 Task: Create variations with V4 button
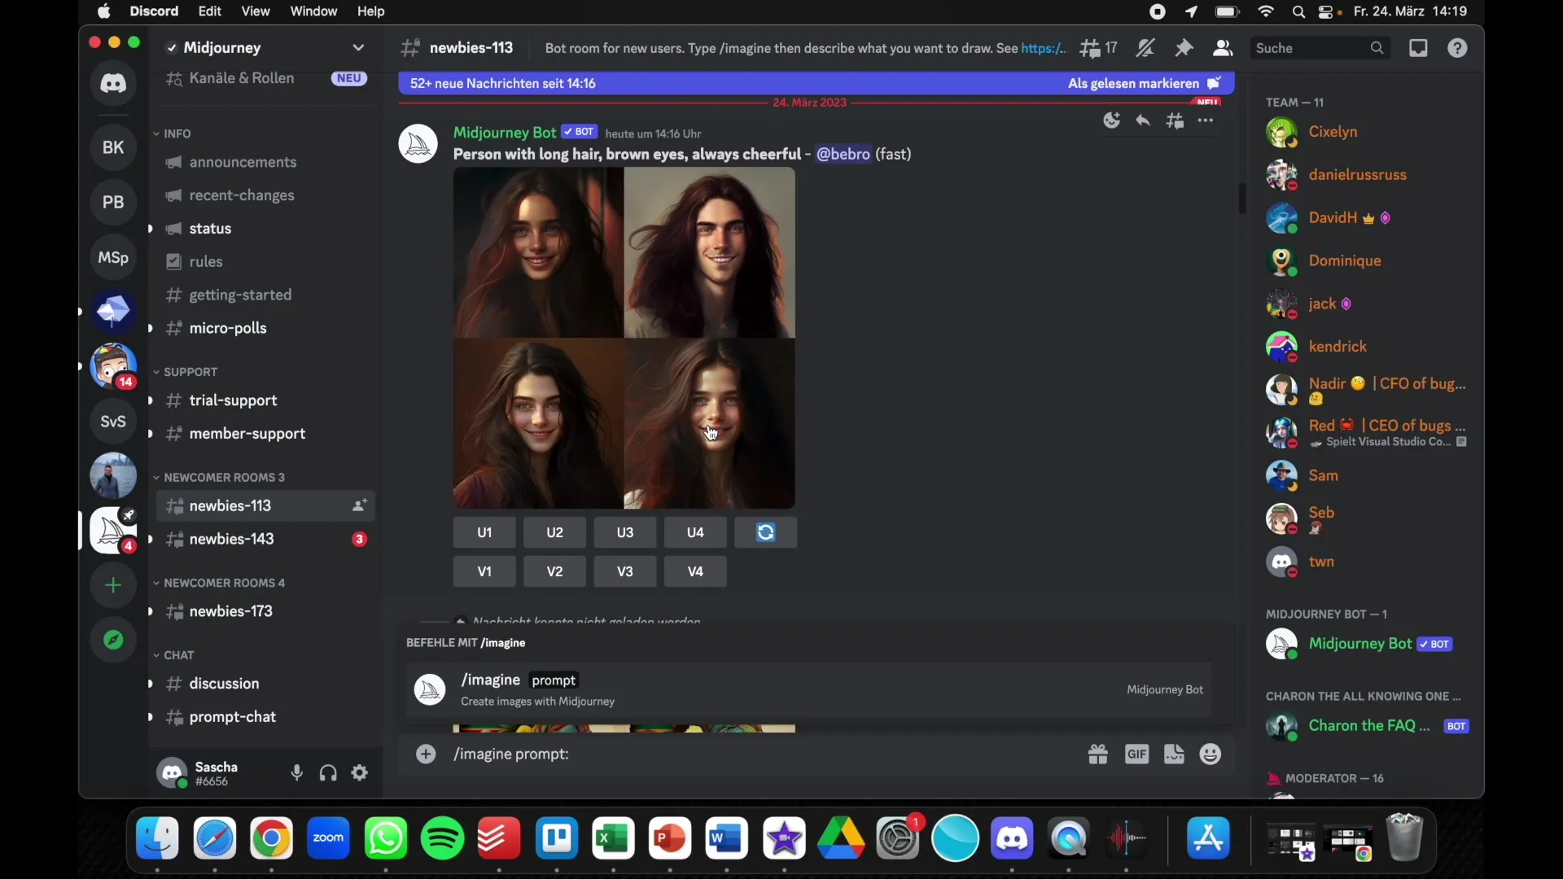tap(696, 572)
